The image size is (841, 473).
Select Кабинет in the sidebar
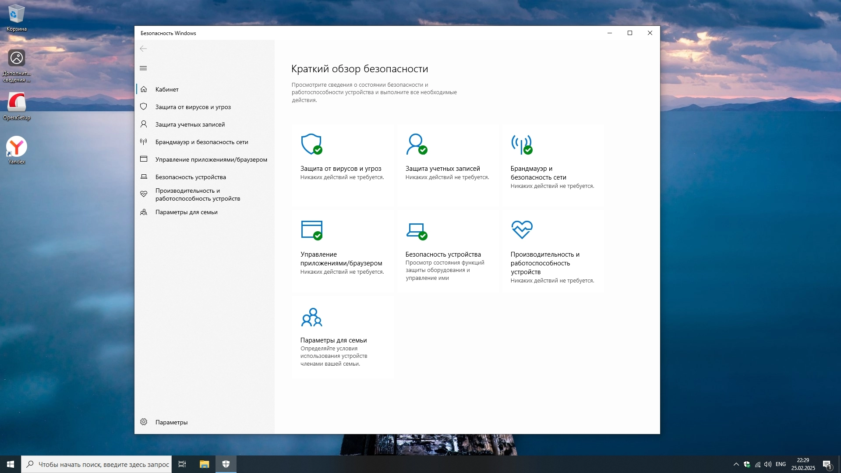coord(167,89)
